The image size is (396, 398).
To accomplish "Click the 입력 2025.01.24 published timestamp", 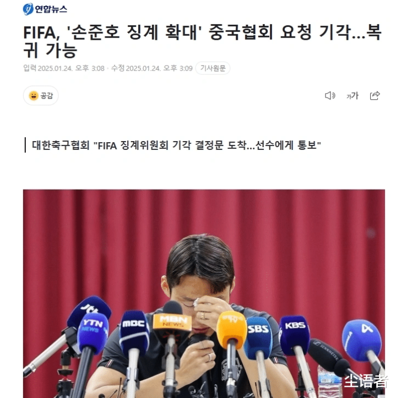I will point(64,68).
